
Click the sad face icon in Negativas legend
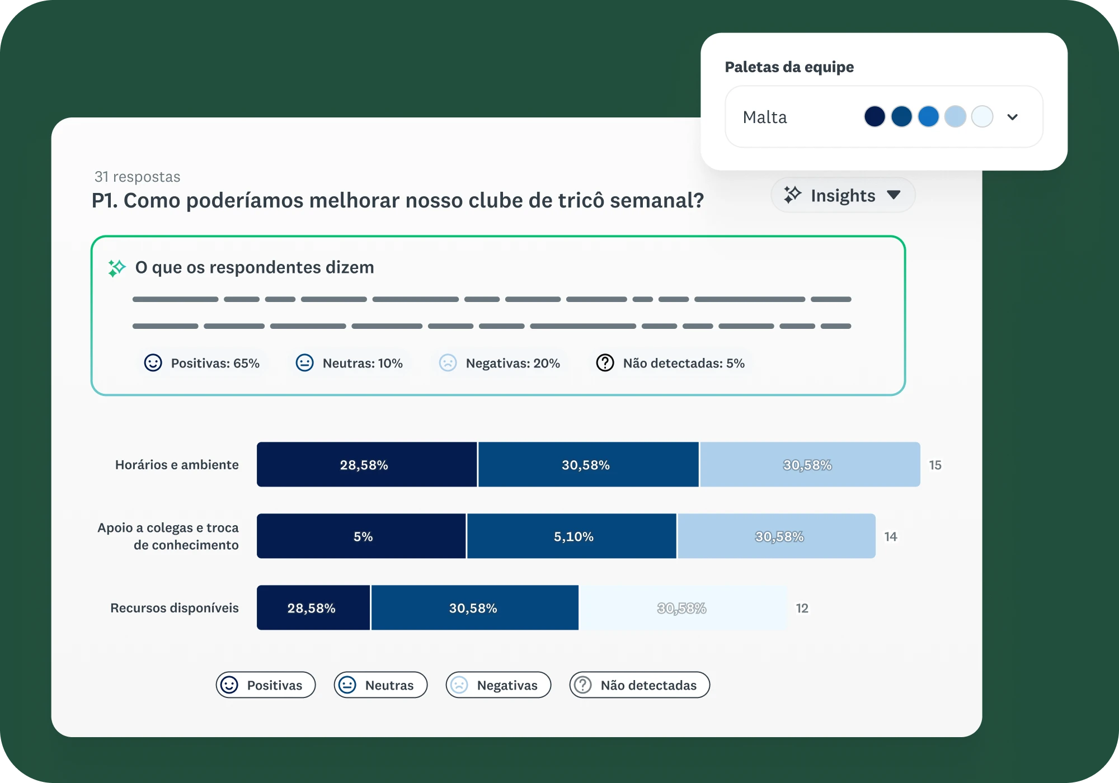click(x=459, y=685)
